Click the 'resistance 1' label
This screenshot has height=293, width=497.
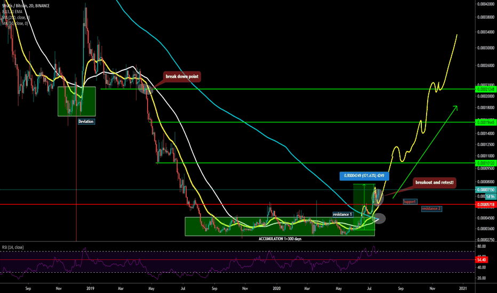coord(342,215)
